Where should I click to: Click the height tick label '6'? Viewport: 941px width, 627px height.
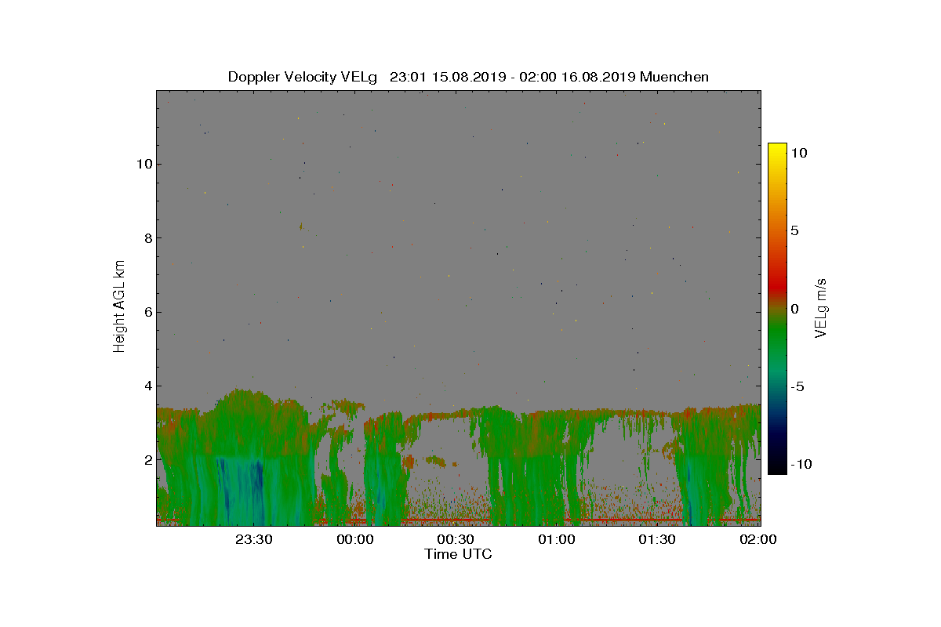point(147,312)
